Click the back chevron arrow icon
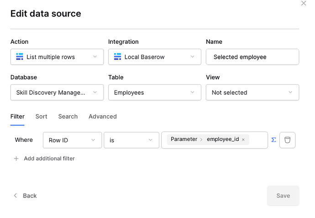This screenshot has height=218, width=315. [15, 196]
